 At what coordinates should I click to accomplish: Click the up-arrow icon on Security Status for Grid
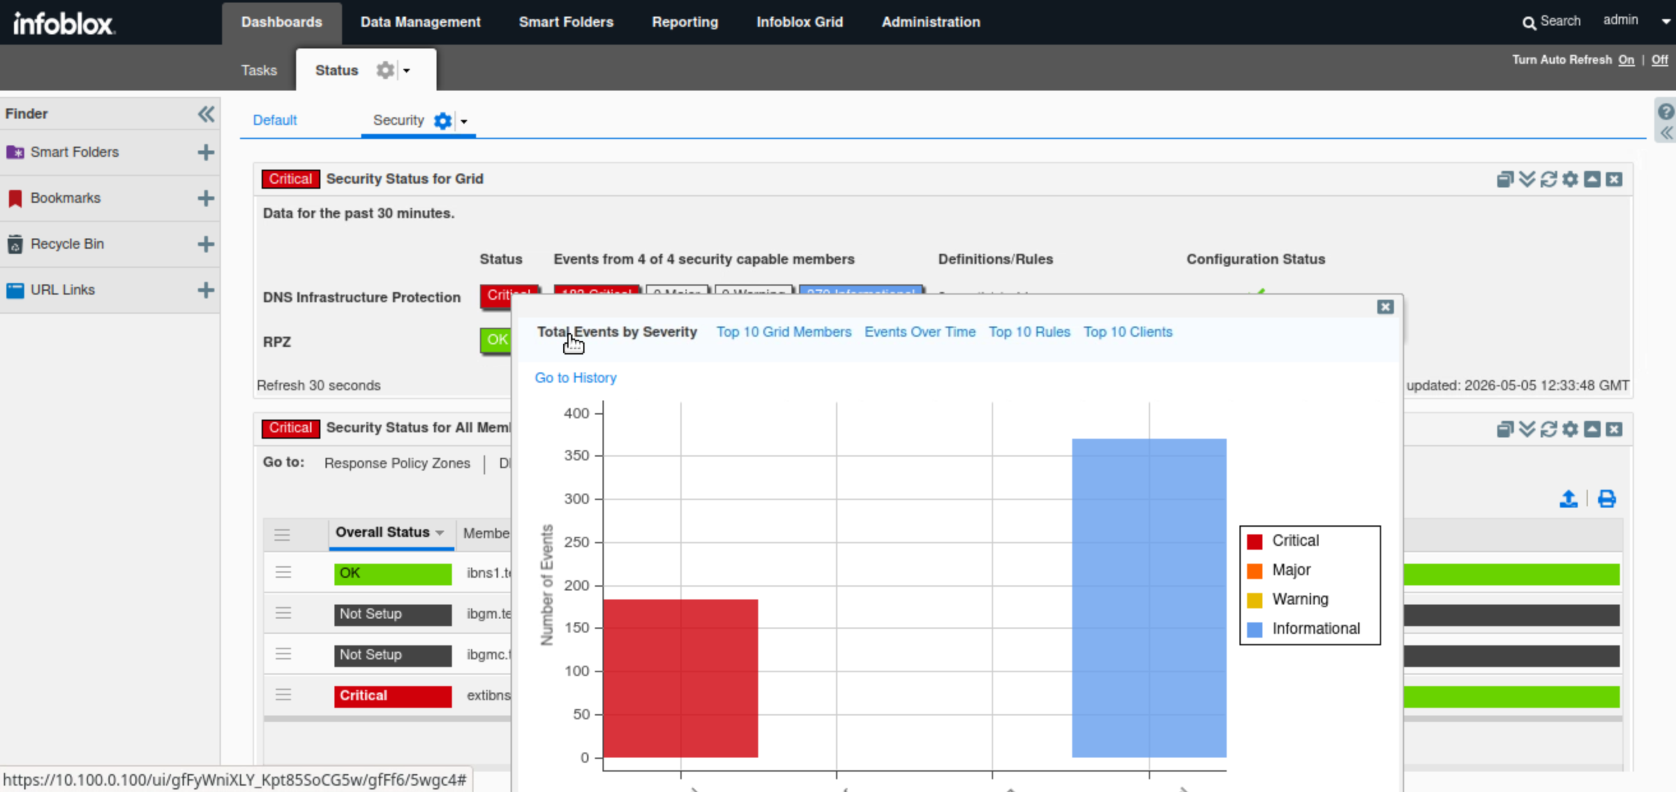pyautogui.click(x=1592, y=179)
